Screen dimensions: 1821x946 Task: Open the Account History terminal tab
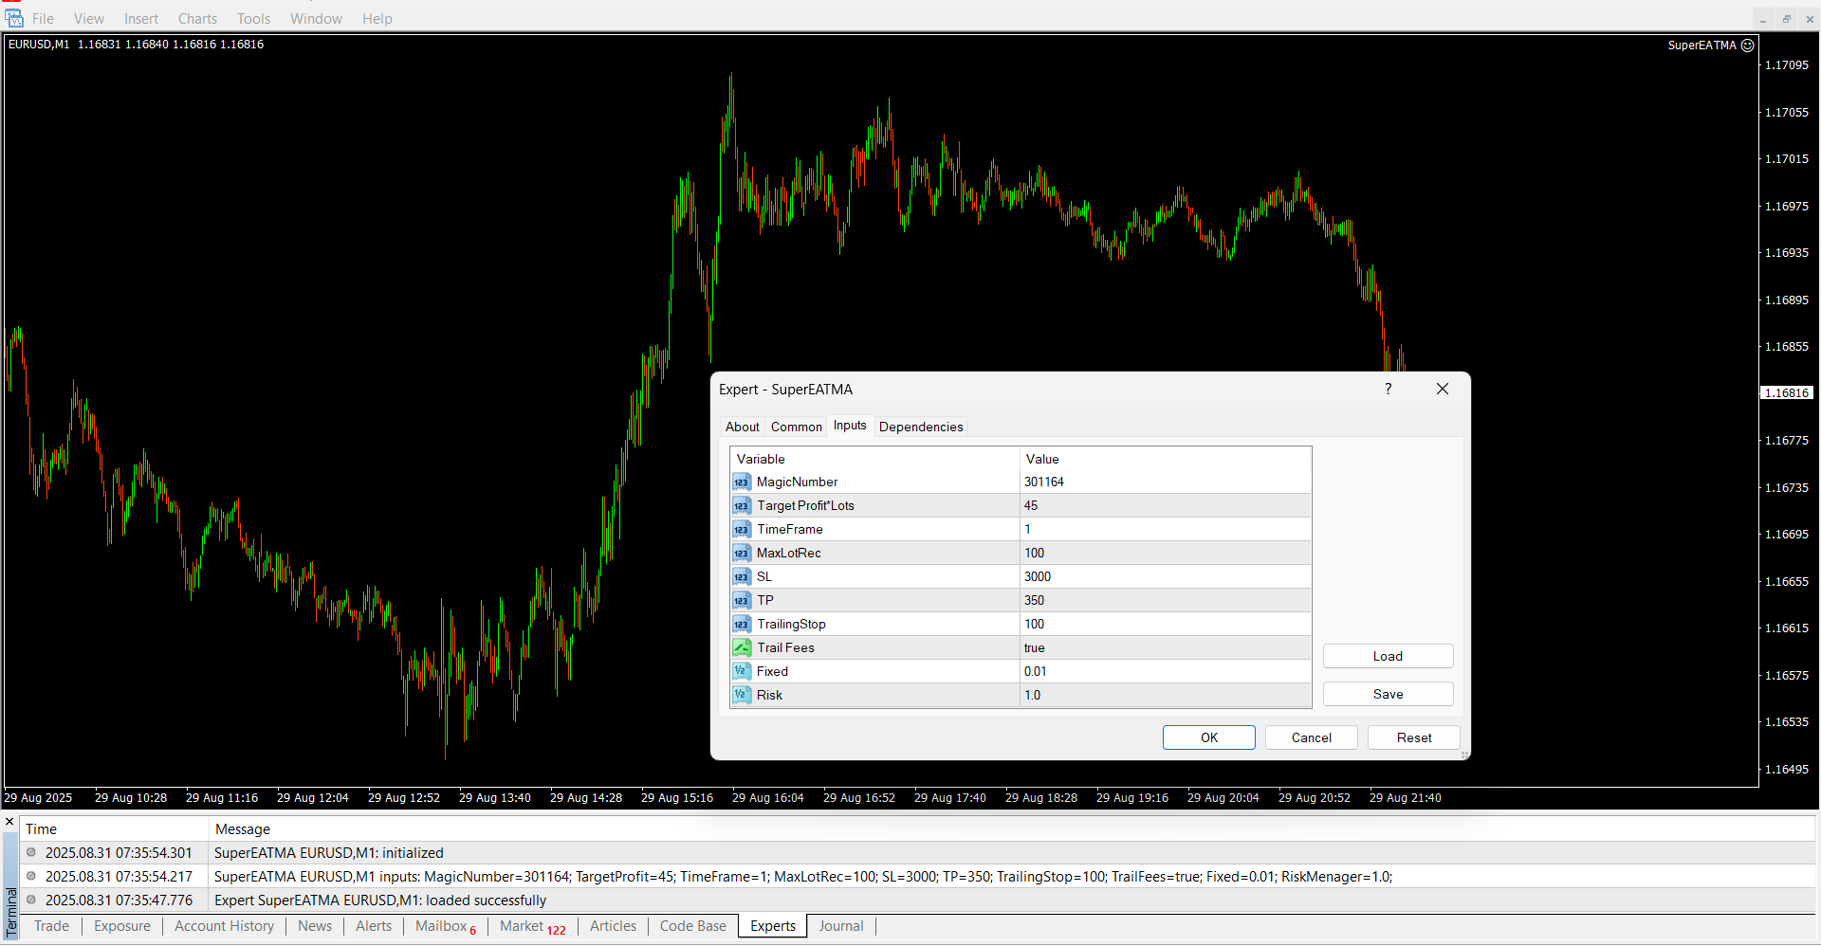pyautogui.click(x=224, y=927)
